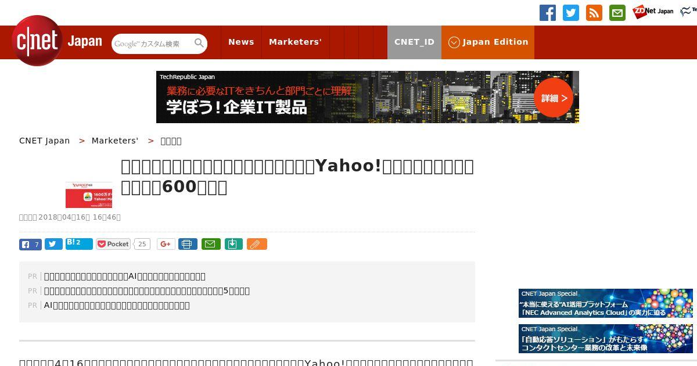Visit ZDNet Japan logo link
This screenshot has height=366, width=697.
[x=653, y=12]
